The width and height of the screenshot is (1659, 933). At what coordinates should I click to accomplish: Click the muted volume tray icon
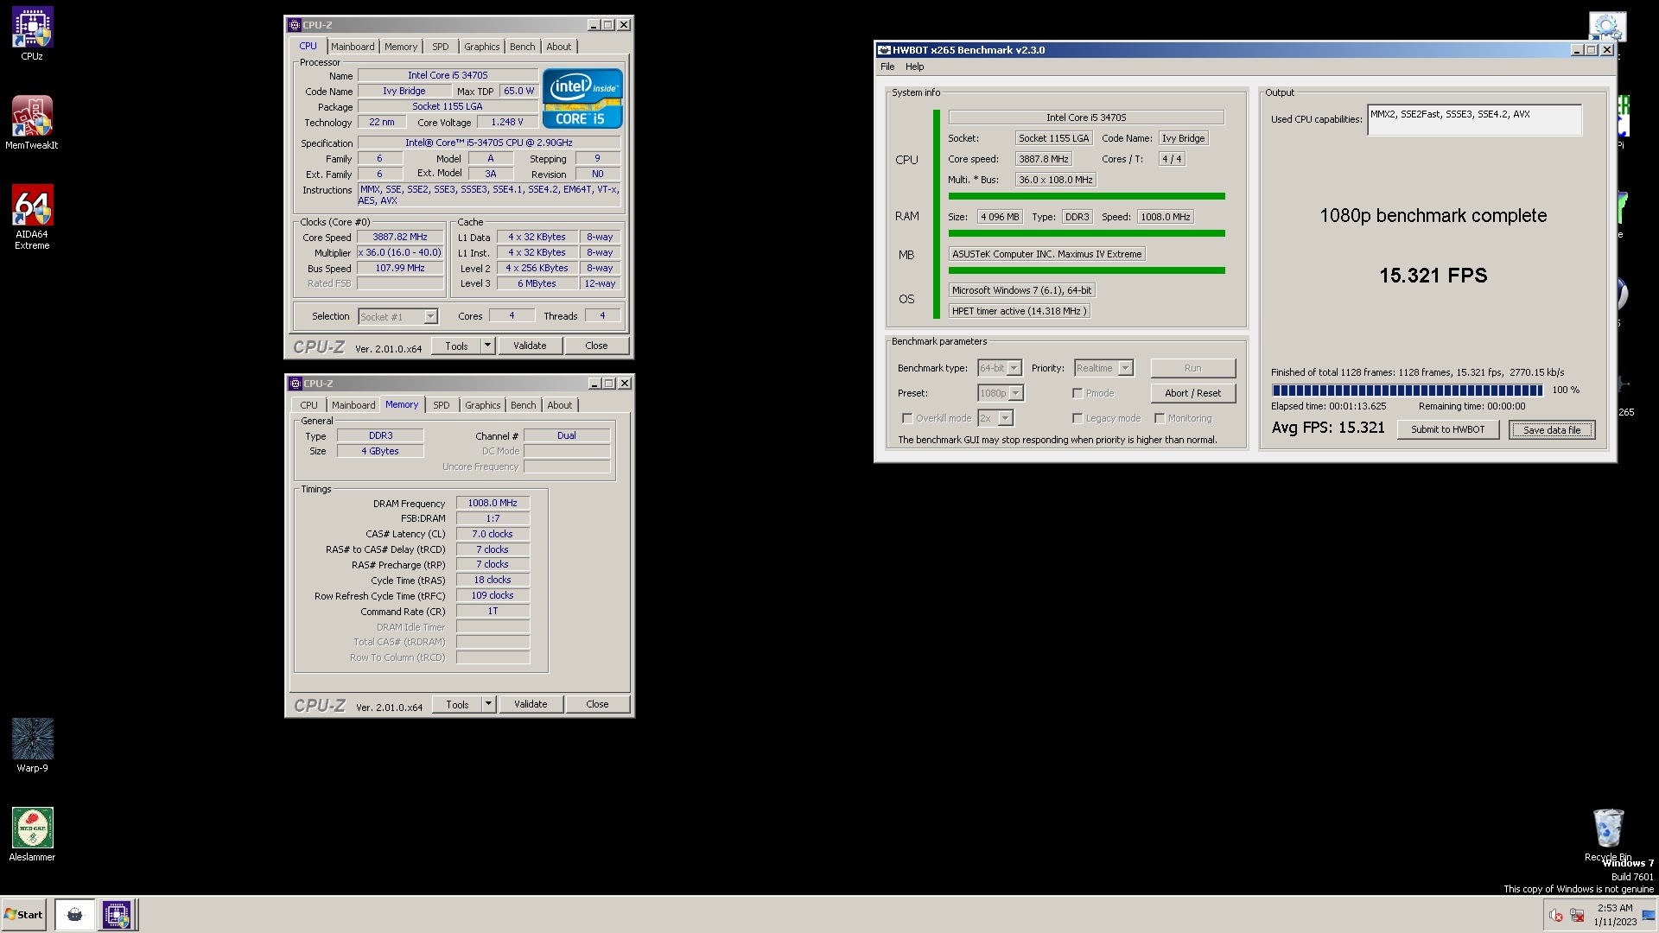[1555, 916]
